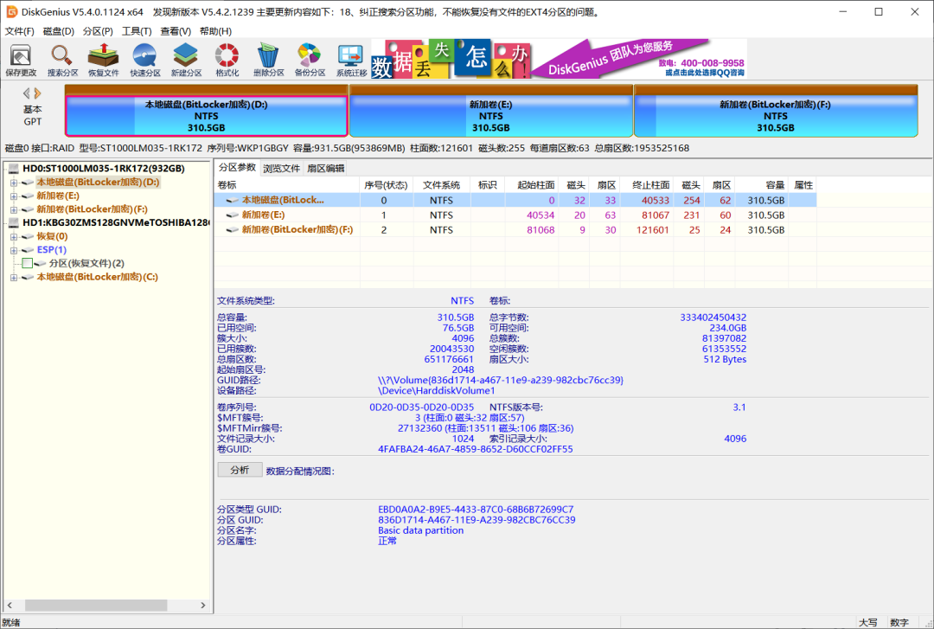Select the 新加卷(E:) partition bar in disk map
The width and height of the screenshot is (934, 629).
[x=490, y=115]
